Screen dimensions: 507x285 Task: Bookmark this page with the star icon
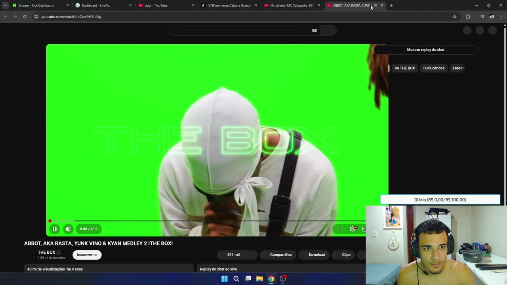(455, 17)
